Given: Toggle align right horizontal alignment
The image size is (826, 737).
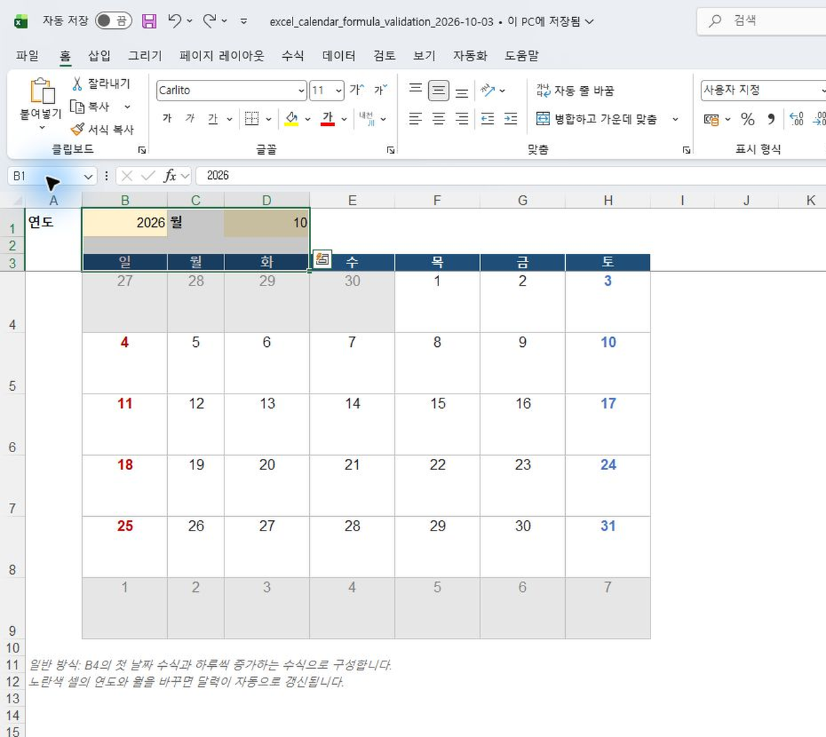Looking at the screenshot, I should click(462, 119).
